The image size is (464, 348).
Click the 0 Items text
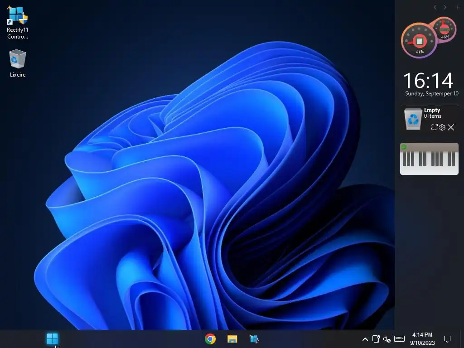432,116
